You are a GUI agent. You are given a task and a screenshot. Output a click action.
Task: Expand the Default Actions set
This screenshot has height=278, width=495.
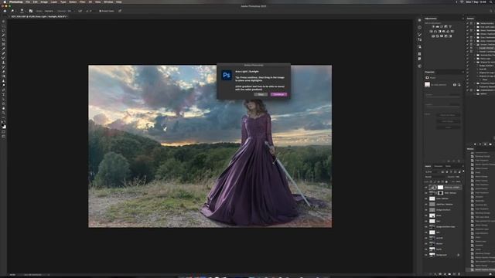[x=474, y=23]
